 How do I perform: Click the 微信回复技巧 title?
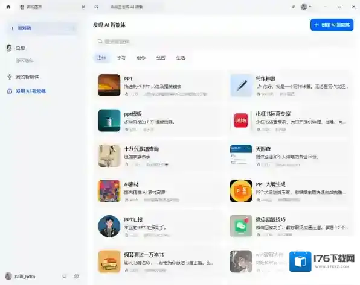(271, 219)
